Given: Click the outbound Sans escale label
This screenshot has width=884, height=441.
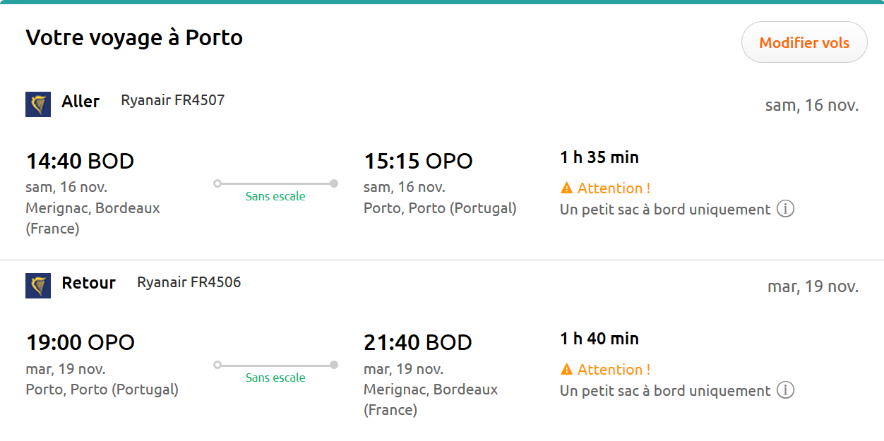Looking at the screenshot, I should click(x=275, y=196).
